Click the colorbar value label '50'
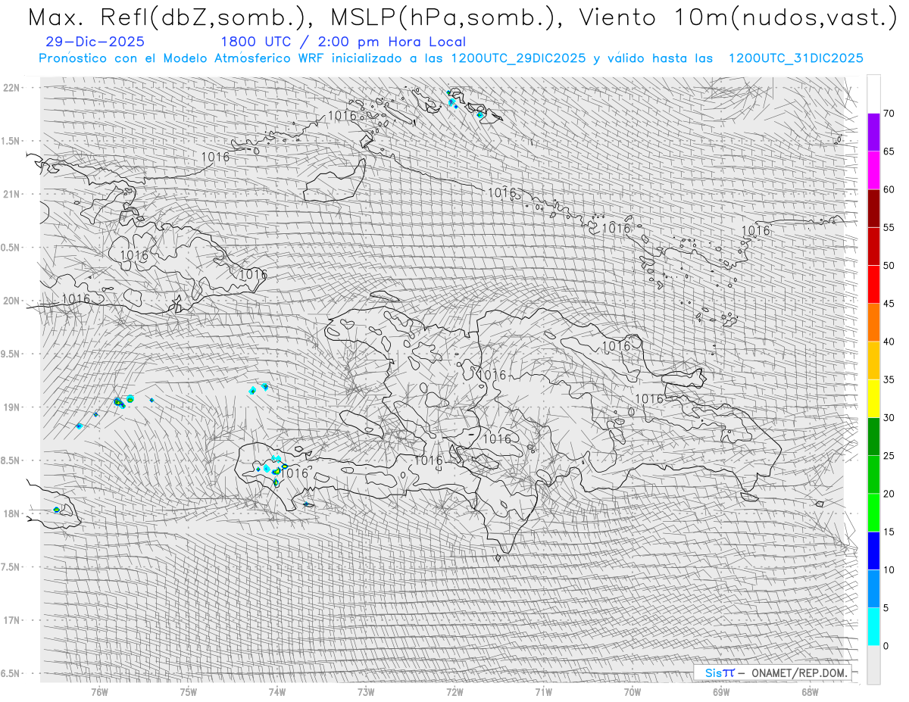 [x=889, y=266]
